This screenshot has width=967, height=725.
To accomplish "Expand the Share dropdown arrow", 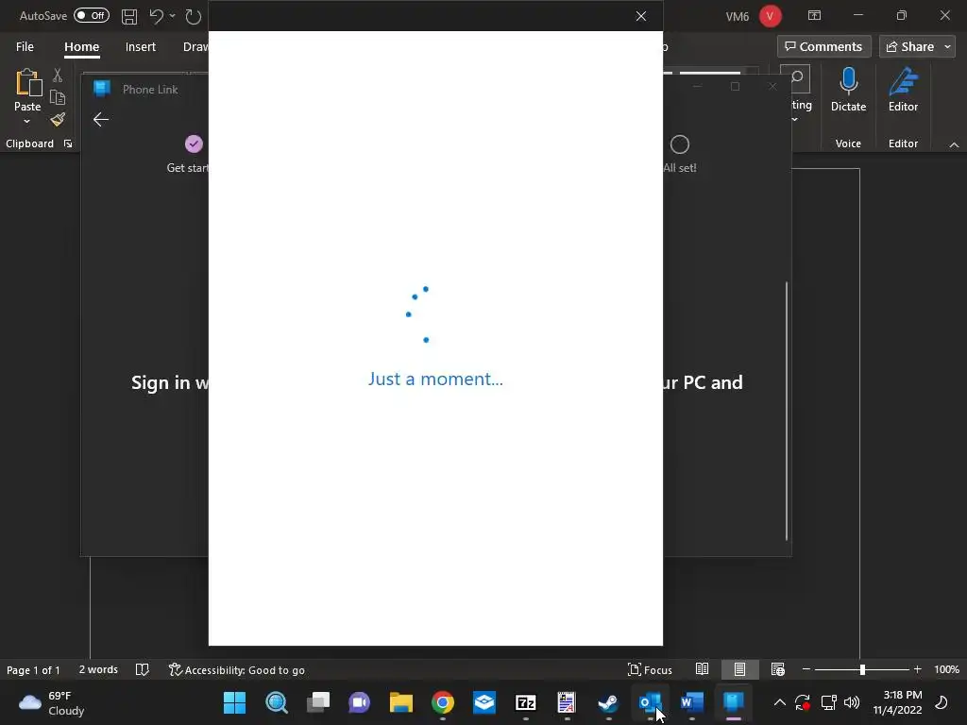I will click(x=948, y=47).
